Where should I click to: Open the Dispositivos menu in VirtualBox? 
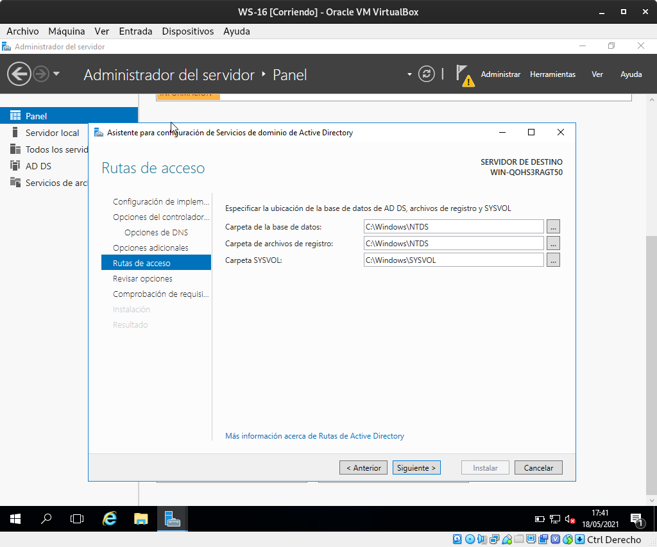click(x=187, y=31)
